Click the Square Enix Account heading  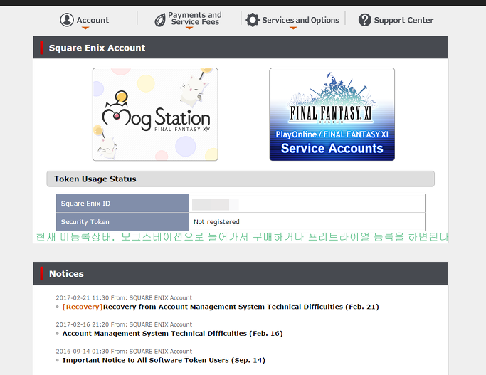(x=97, y=48)
